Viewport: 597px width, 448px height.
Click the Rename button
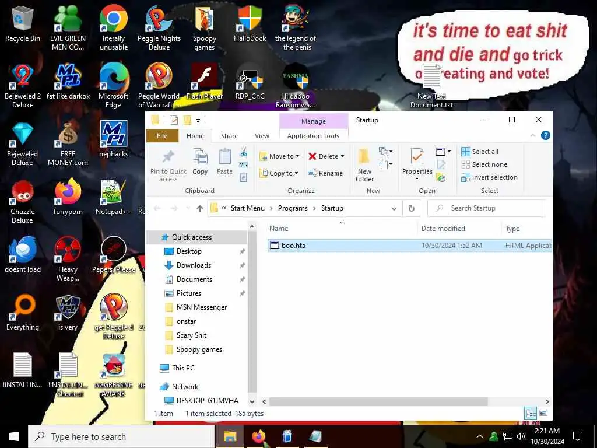coord(325,173)
